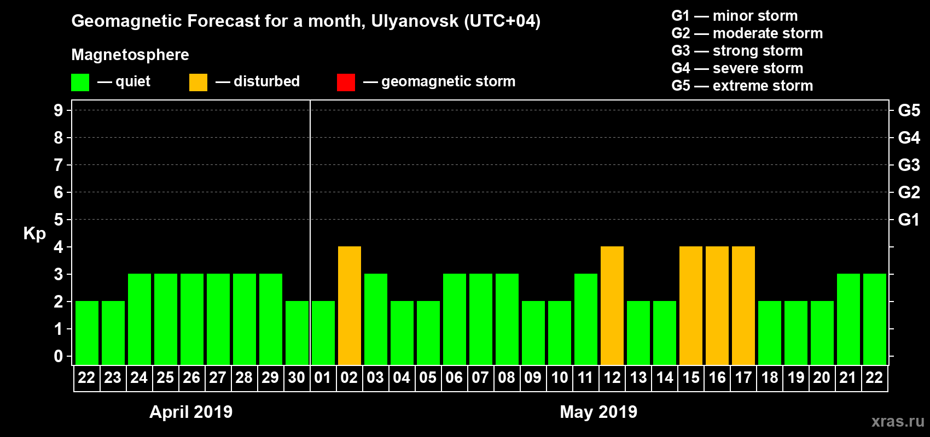The width and height of the screenshot is (930, 437).
Task: Click the G1 label on right axis
Action: pyautogui.click(x=909, y=220)
